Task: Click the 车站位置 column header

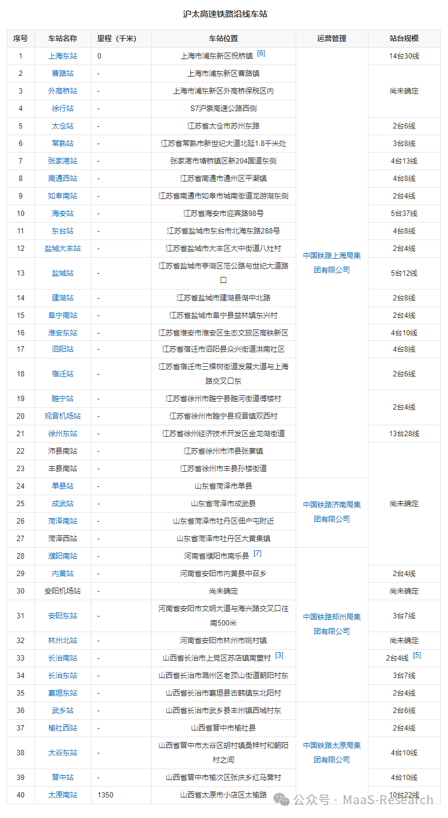Action: coord(223,39)
